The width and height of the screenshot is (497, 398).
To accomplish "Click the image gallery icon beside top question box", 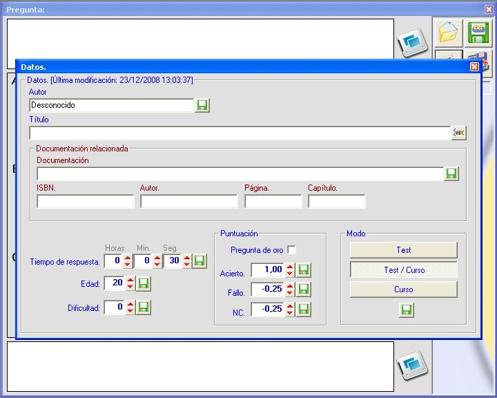I will click(412, 43).
